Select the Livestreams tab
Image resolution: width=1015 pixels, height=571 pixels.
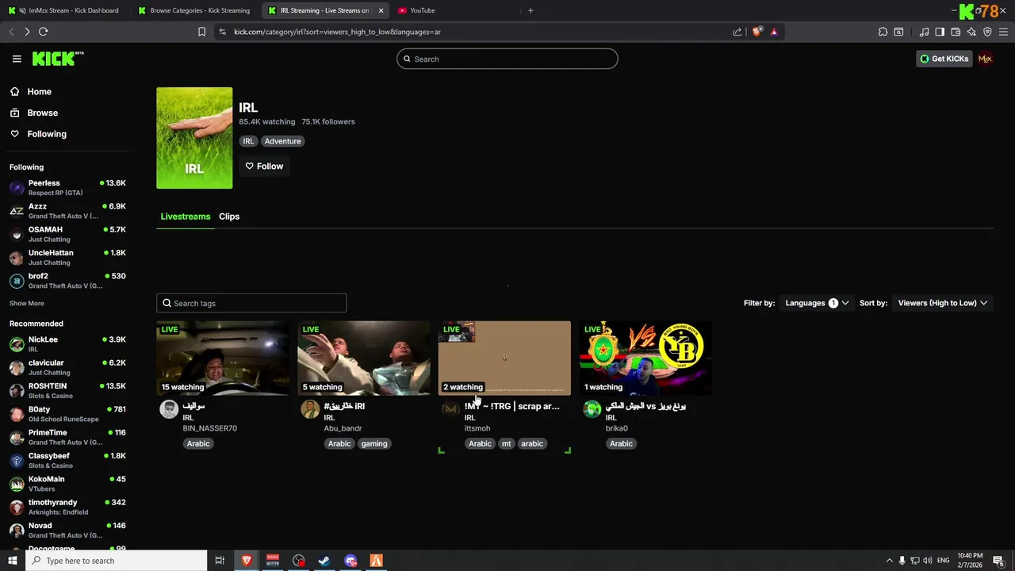pyautogui.click(x=186, y=217)
